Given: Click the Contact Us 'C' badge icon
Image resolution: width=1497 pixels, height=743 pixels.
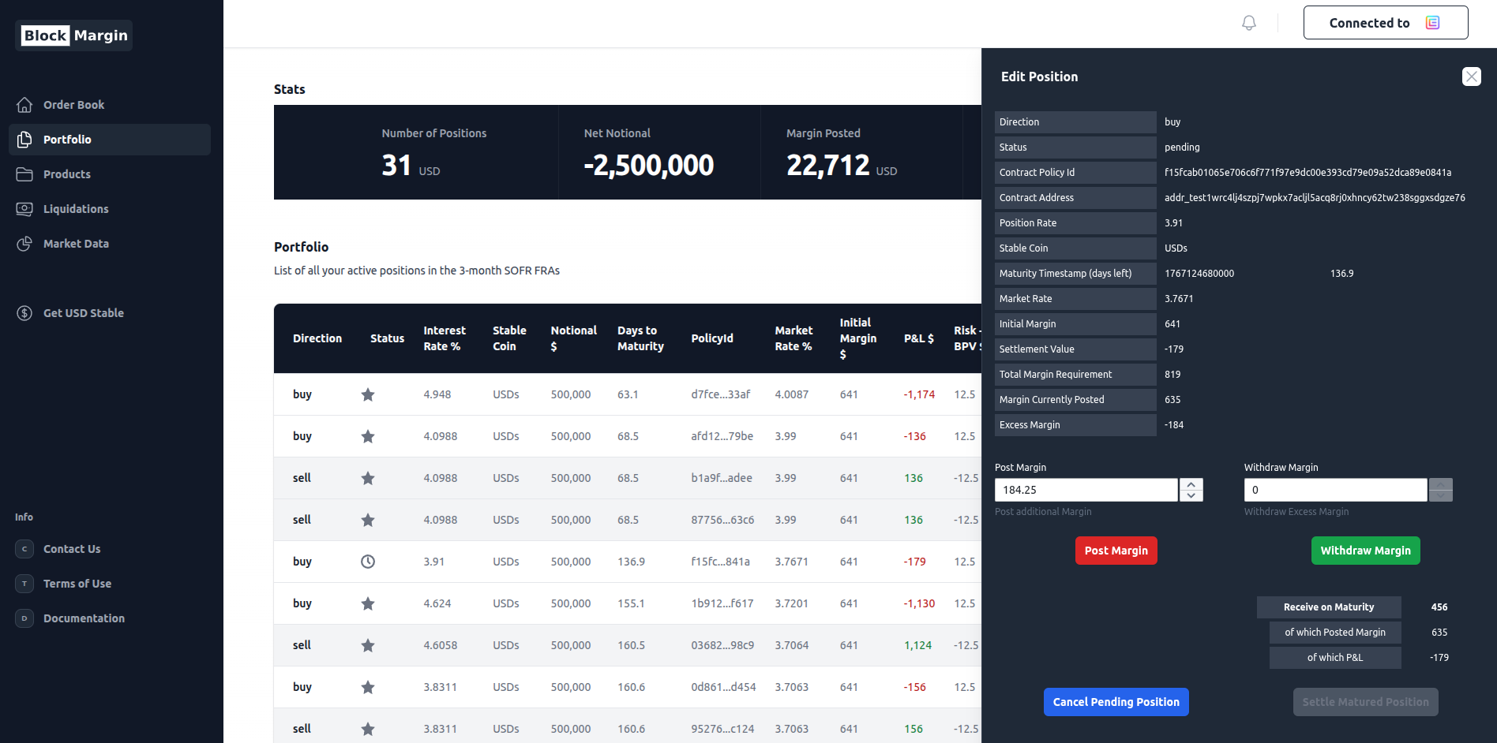Looking at the screenshot, I should pos(24,549).
